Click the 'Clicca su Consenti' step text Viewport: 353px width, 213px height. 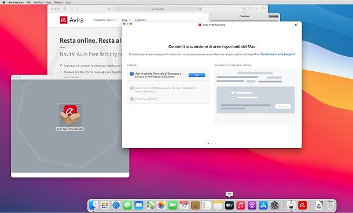[x=146, y=99]
